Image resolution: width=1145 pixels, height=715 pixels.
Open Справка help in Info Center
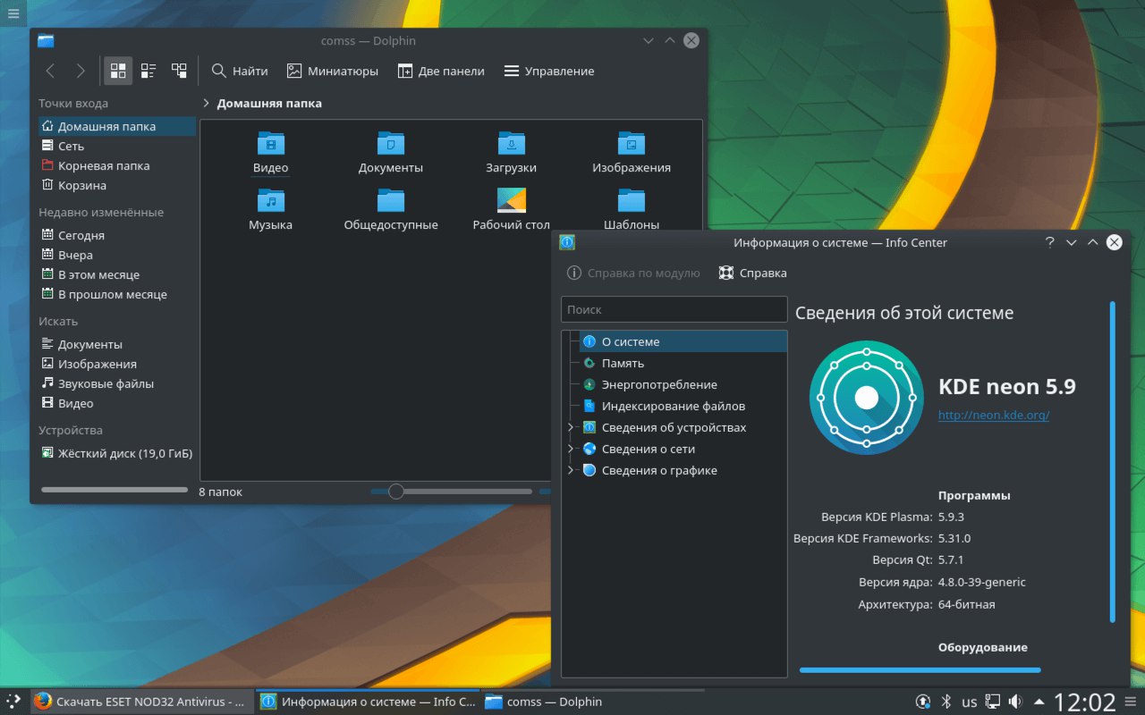pos(753,273)
